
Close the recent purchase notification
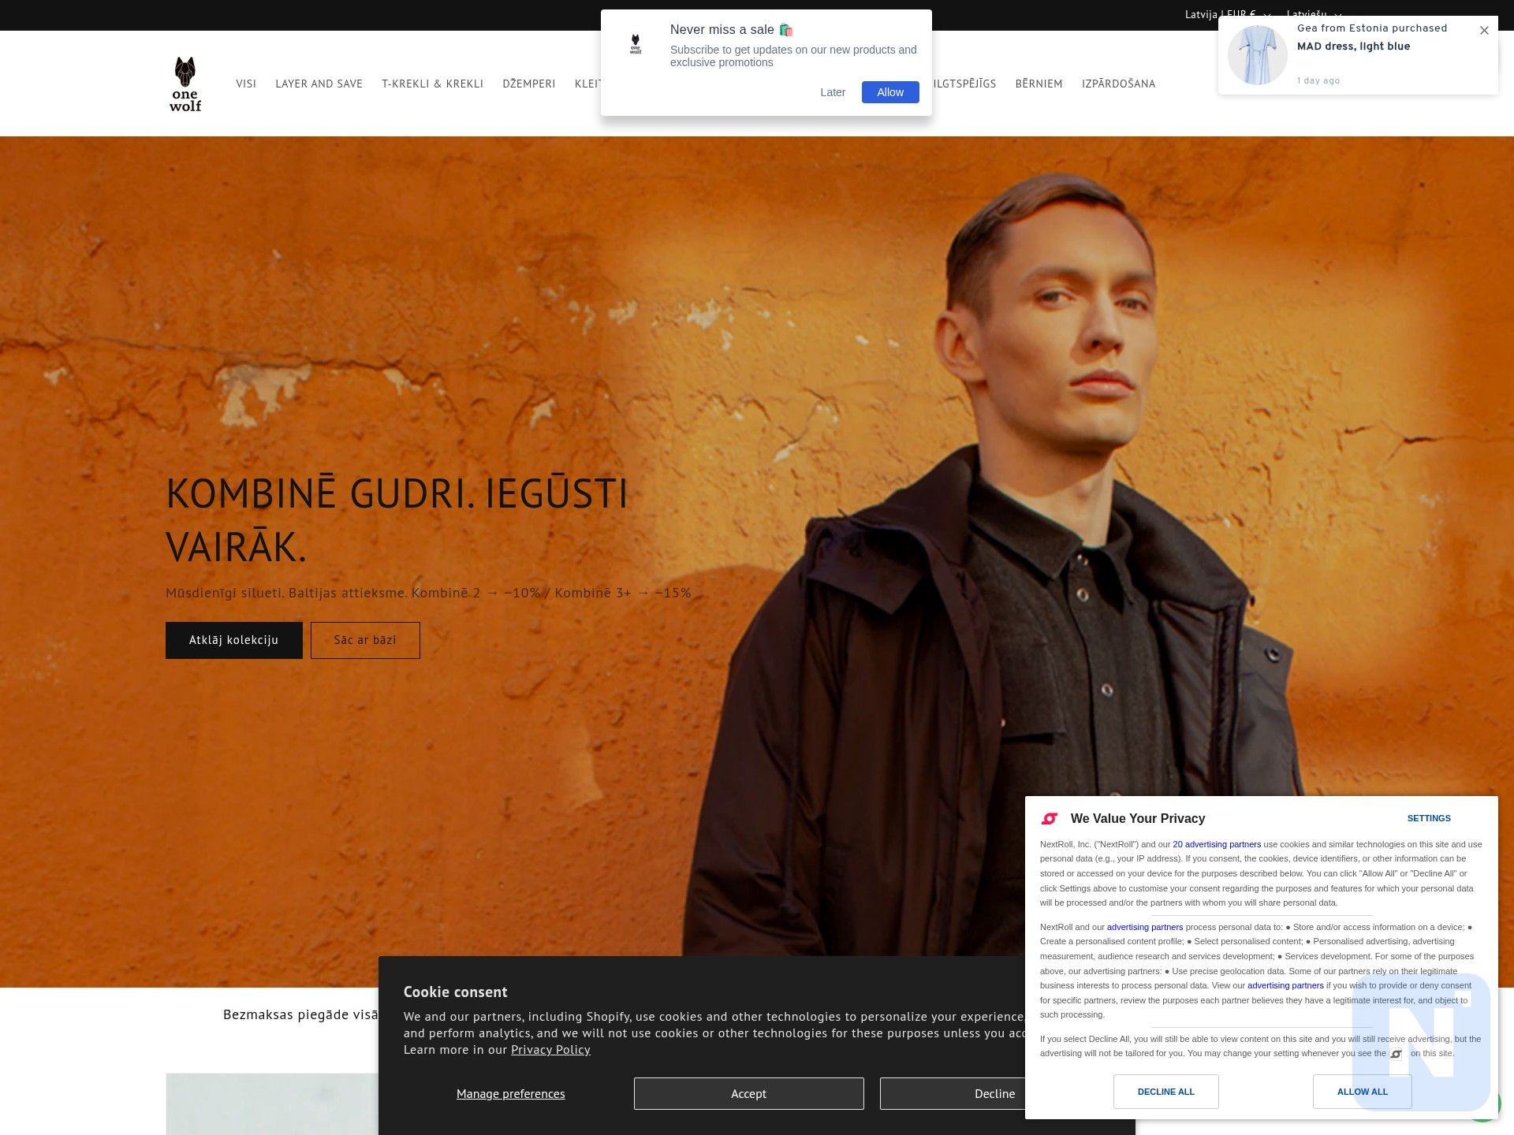pyautogui.click(x=1484, y=30)
